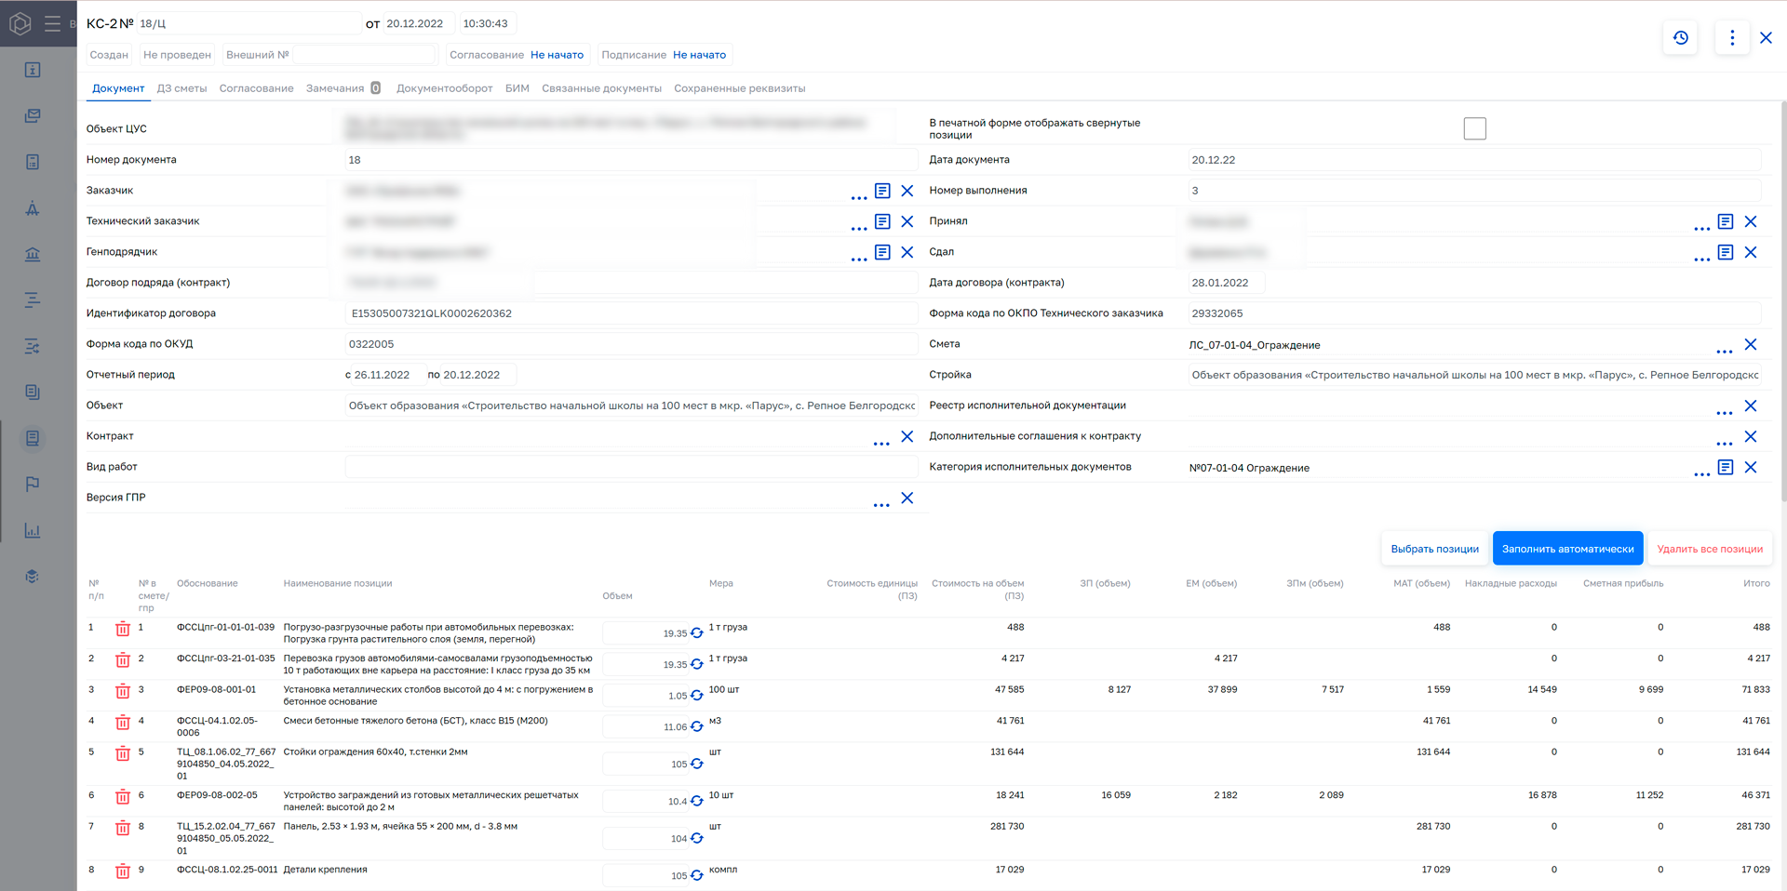Refresh volume for Детали крепления row

click(x=696, y=875)
